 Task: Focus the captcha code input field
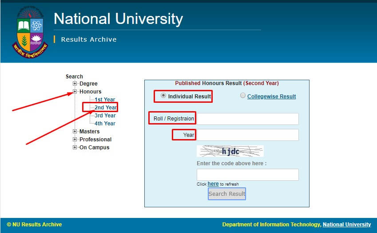coord(248,175)
